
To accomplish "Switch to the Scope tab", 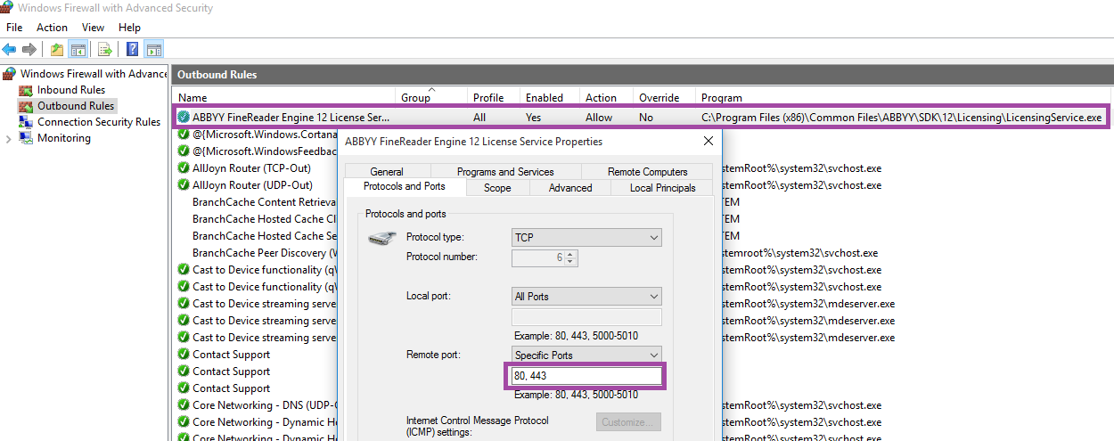I will tap(497, 188).
